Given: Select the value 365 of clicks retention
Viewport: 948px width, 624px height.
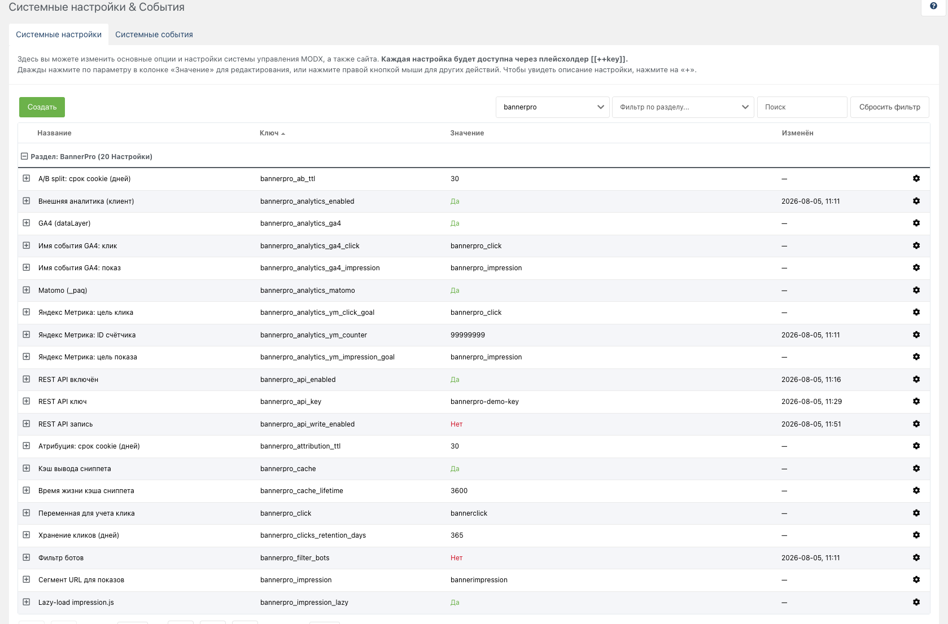Looking at the screenshot, I should pyautogui.click(x=457, y=535).
